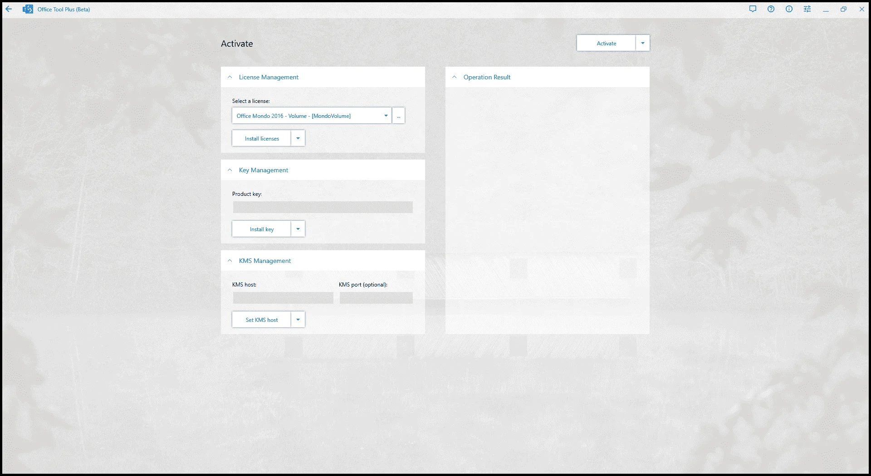Click the Office Tool Plus logo icon
The width and height of the screenshot is (871, 476).
coord(28,9)
